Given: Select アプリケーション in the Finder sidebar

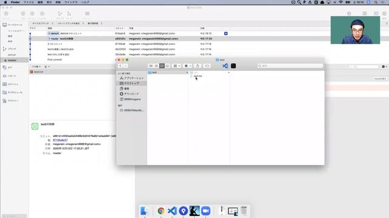Looking at the screenshot, I should coord(131,78).
